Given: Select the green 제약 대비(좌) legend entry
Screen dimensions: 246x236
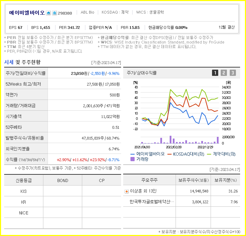Looking at the screenshot, I should pos(221,154).
